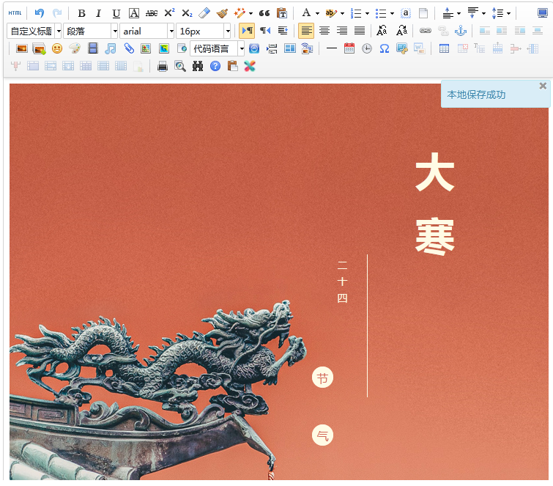Open the help question mark icon

[215, 66]
